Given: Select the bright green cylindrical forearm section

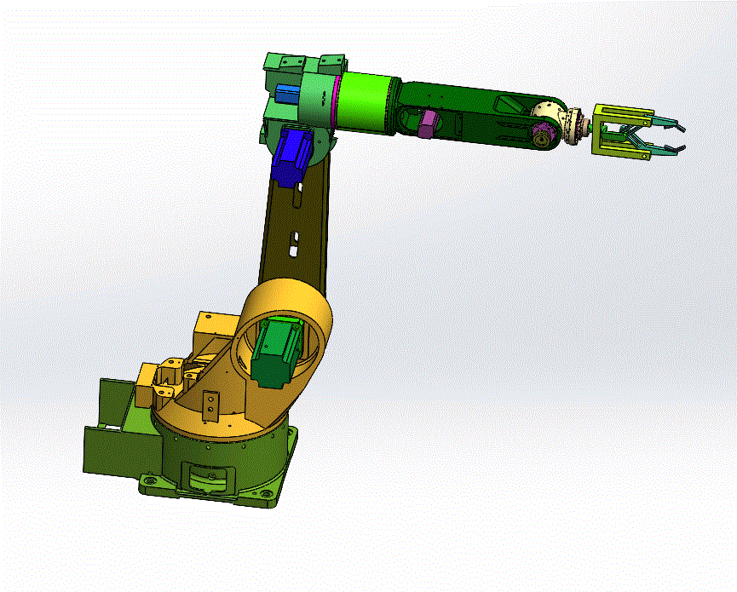Looking at the screenshot, I should [363, 102].
